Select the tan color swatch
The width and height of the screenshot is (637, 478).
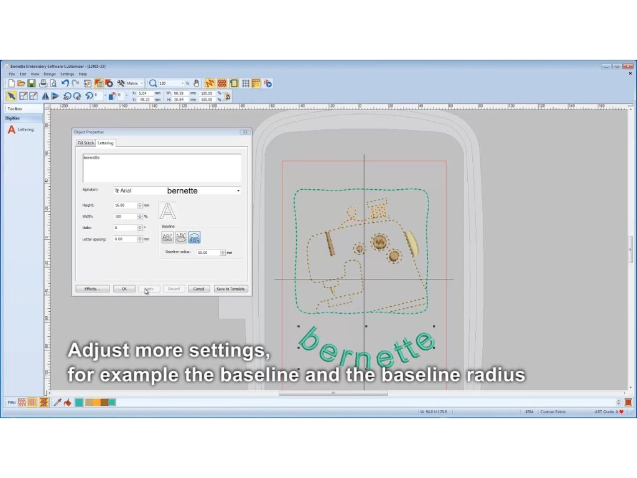[x=89, y=403]
